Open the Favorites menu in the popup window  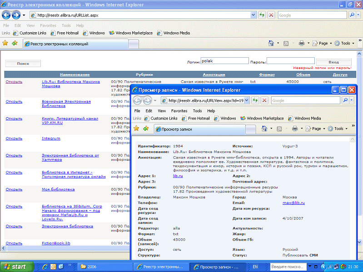point(179,110)
